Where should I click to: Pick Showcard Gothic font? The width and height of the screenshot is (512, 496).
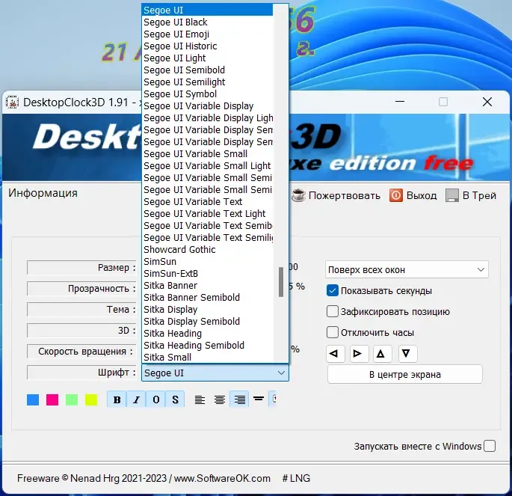(207, 250)
